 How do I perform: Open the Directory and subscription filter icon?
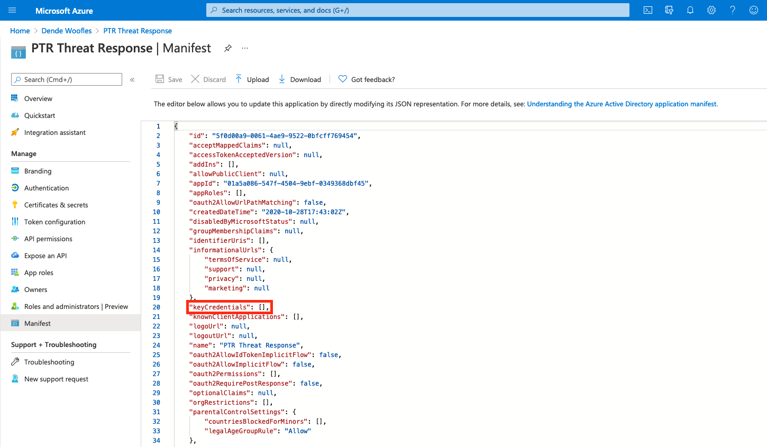pyautogui.click(x=669, y=10)
